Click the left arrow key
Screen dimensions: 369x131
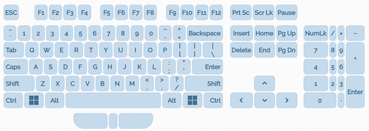[x=242, y=100]
